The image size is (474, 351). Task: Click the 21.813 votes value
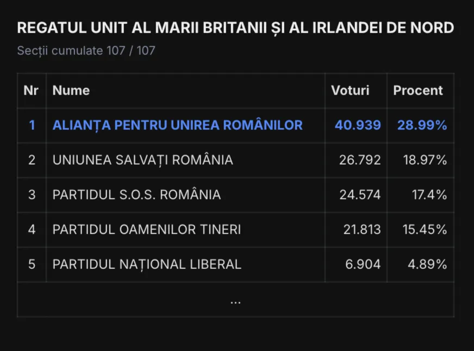362,229
